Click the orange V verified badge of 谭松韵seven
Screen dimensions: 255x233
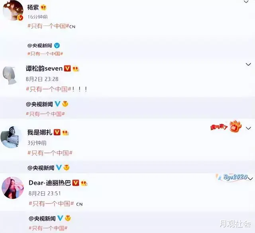67,68
